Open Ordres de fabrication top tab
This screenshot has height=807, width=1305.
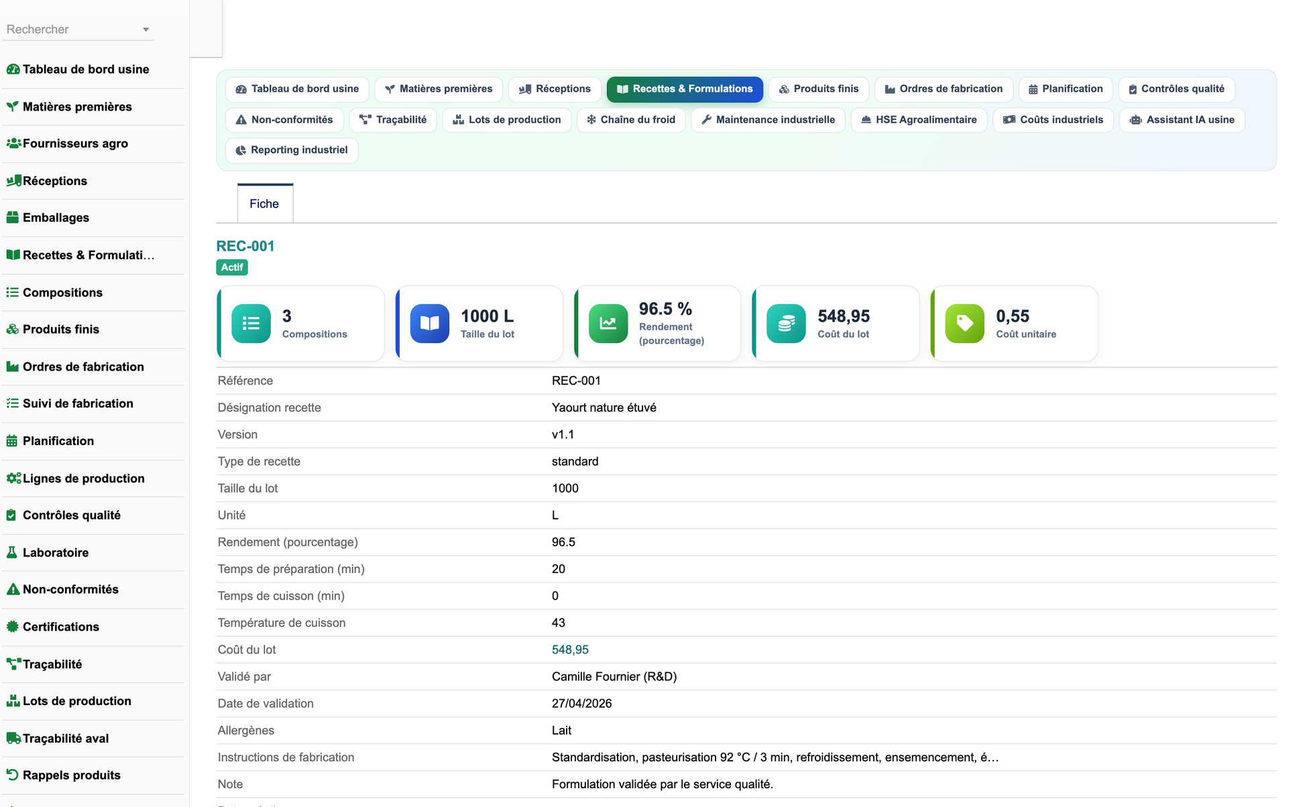click(944, 89)
